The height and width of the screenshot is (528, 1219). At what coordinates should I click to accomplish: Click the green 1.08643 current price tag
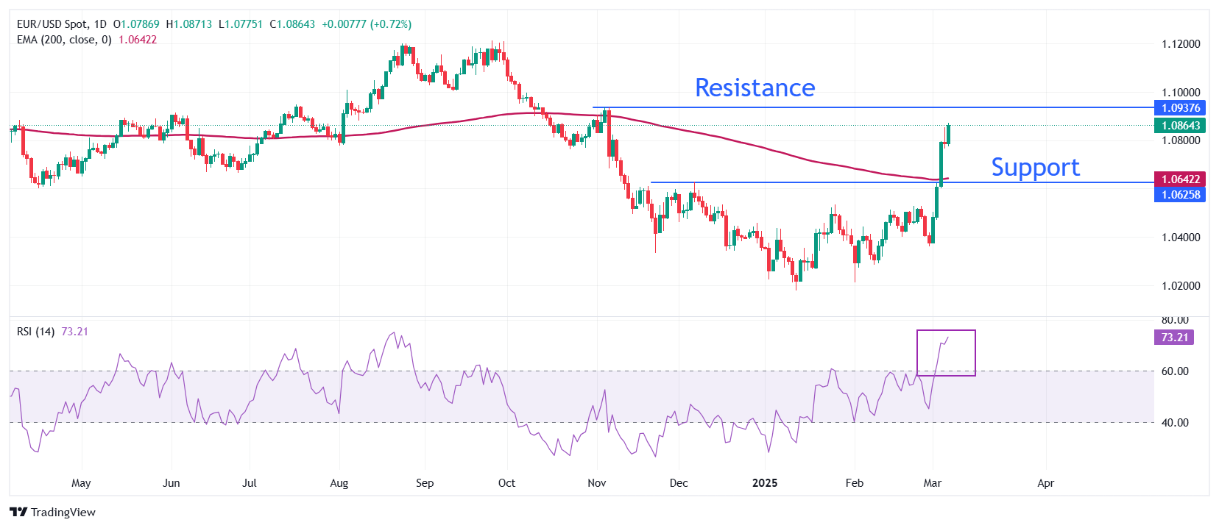[x=1179, y=126]
